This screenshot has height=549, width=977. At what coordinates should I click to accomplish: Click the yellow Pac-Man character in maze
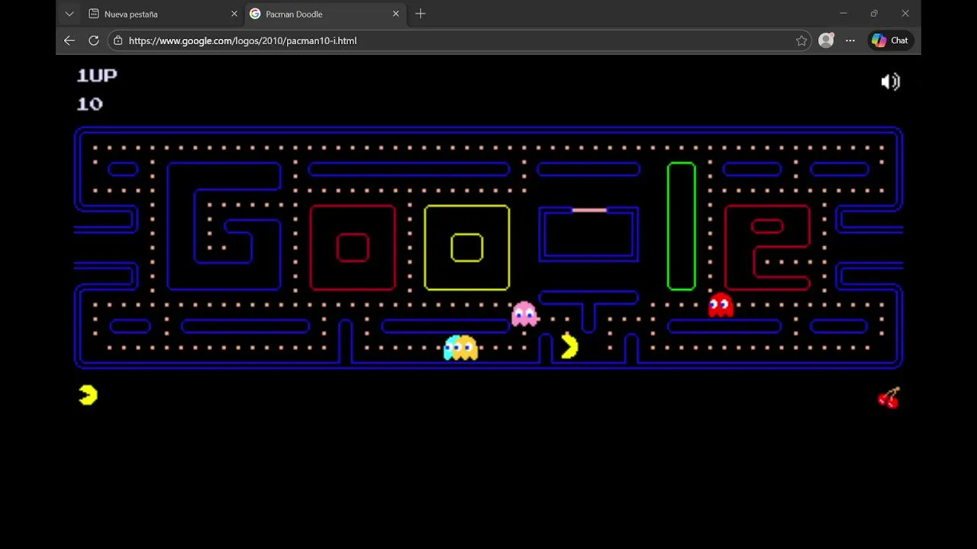pos(569,346)
